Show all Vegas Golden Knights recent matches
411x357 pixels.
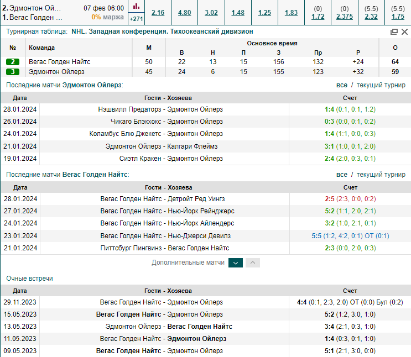[342, 175]
